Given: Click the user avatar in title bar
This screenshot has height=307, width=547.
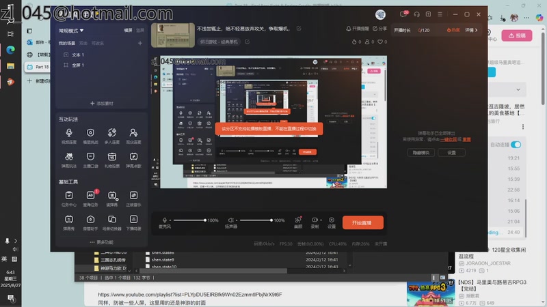Looking at the screenshot, I should click(x=380, y=14).
